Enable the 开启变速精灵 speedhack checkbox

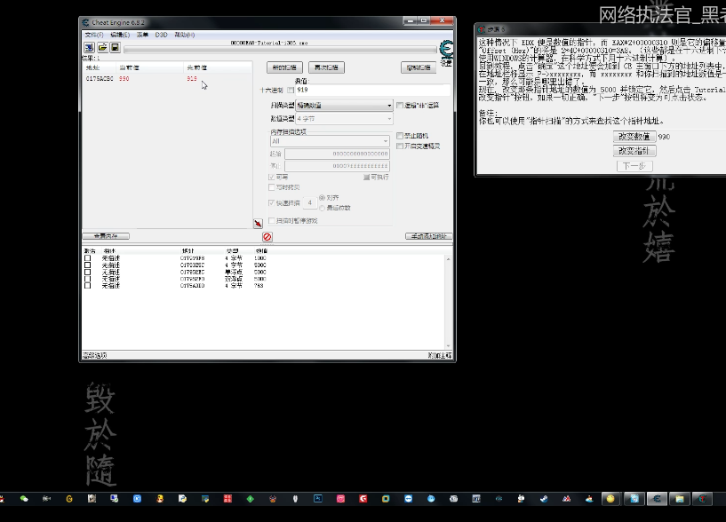click(400, 146)
